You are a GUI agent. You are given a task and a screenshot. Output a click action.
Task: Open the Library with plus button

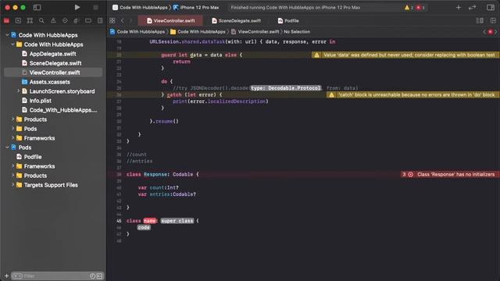pos(459,7)
